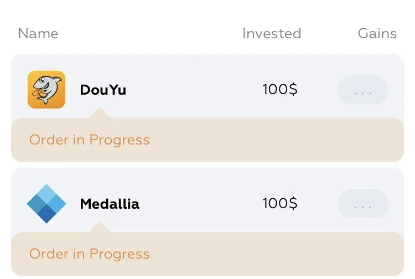
Task: Click empty space between DouYu name and amount
Action: (x=194, y=90)
